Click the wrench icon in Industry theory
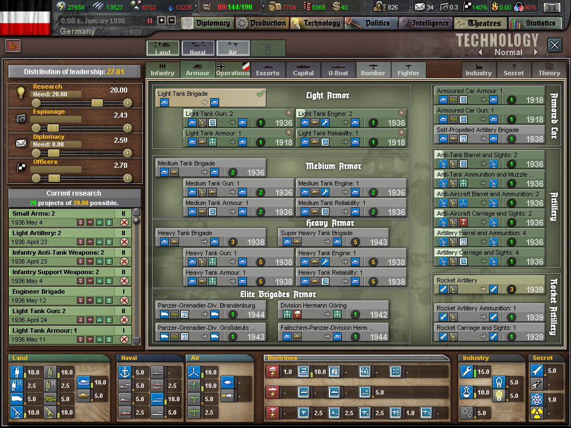571x428 pixels. pyautogui.click(x=467, y=372)
